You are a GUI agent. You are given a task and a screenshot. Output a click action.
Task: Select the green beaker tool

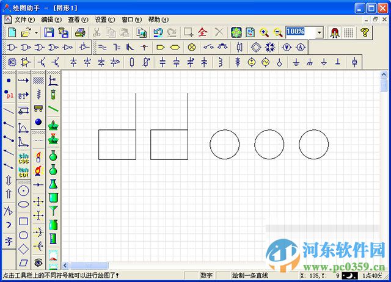[53, 197]
